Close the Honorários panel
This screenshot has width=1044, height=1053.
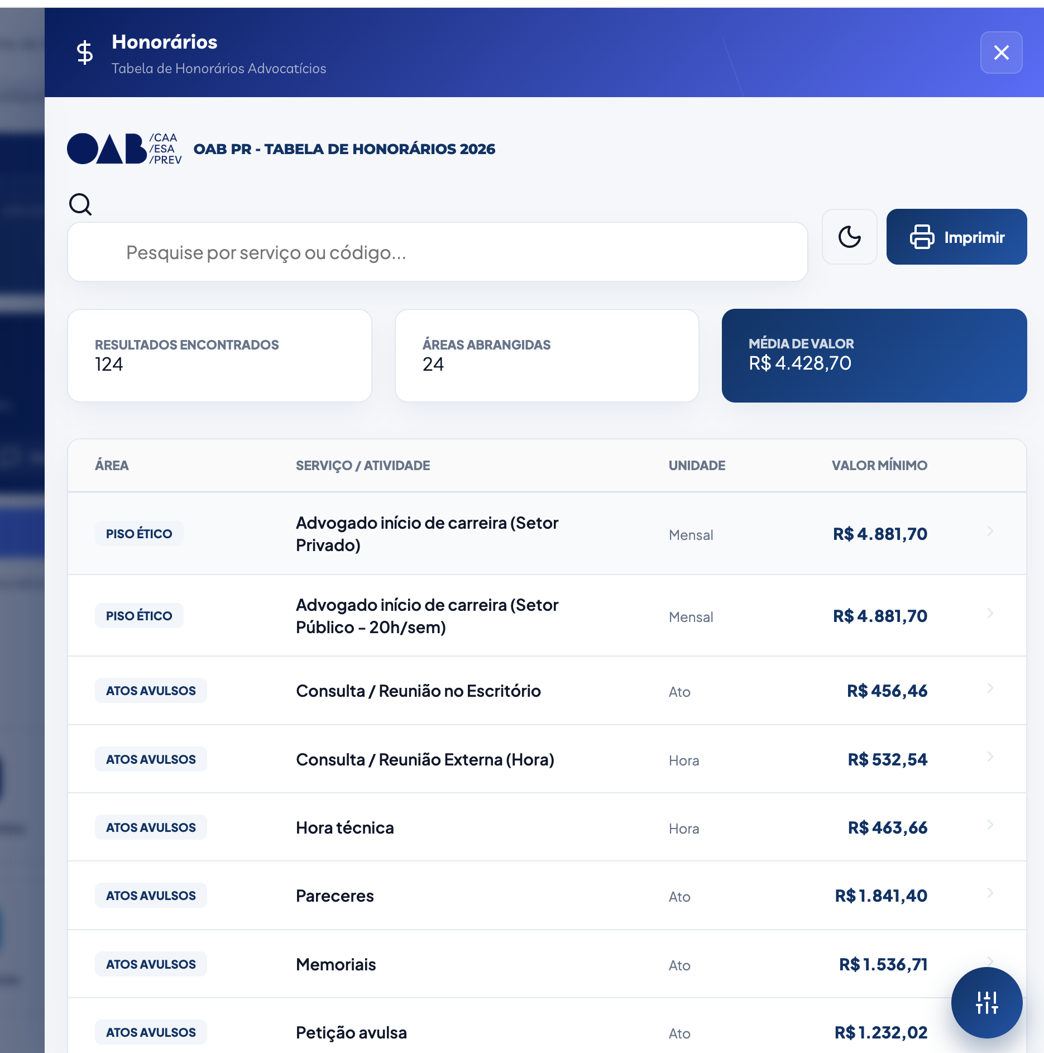coord(1001,52)
